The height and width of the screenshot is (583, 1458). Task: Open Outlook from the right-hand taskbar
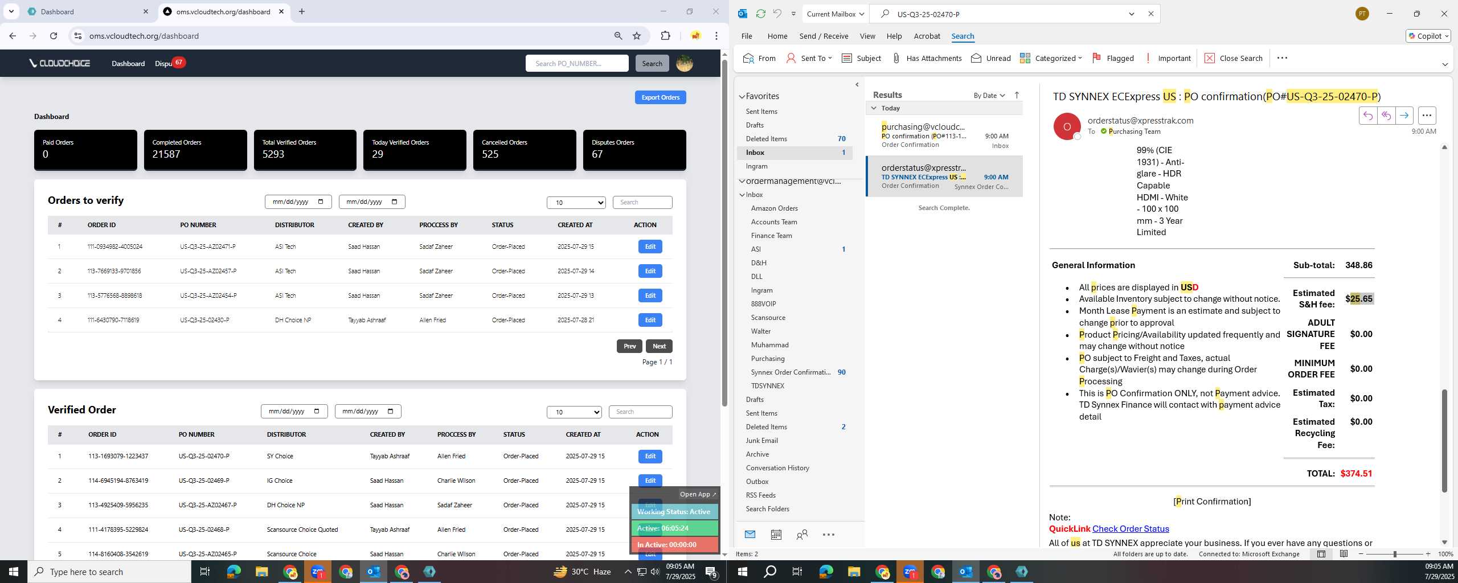966,572
